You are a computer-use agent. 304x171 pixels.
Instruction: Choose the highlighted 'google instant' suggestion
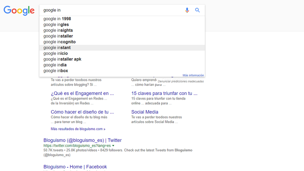pos(122,48)
